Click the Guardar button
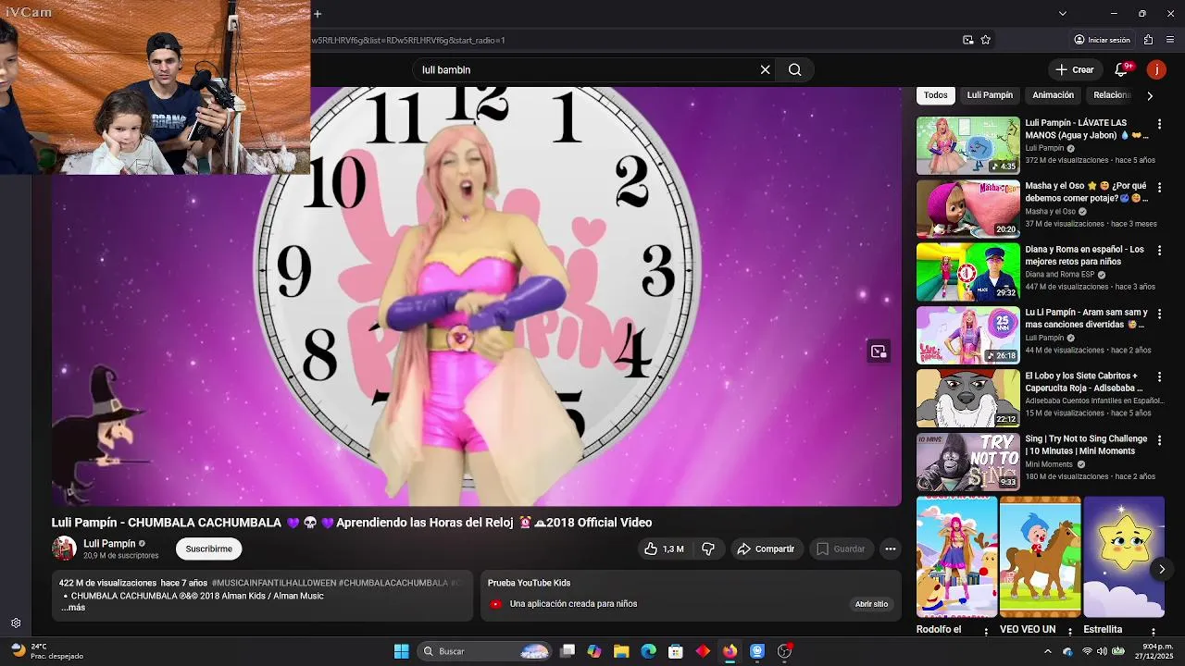This screenshot has height=666, width=1185. pyautogui.click(x=841, y=549)
